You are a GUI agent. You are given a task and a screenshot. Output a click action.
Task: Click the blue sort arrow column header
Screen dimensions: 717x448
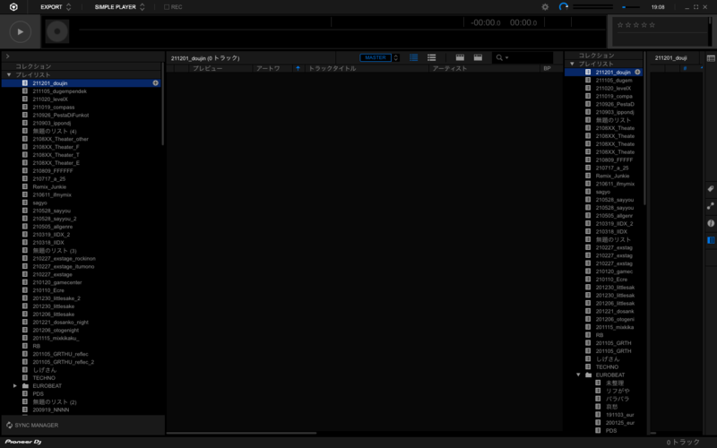[298, 69]
